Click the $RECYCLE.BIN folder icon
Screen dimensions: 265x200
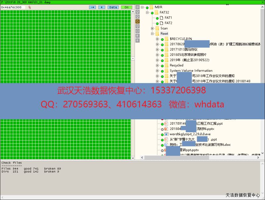[166, 39]
